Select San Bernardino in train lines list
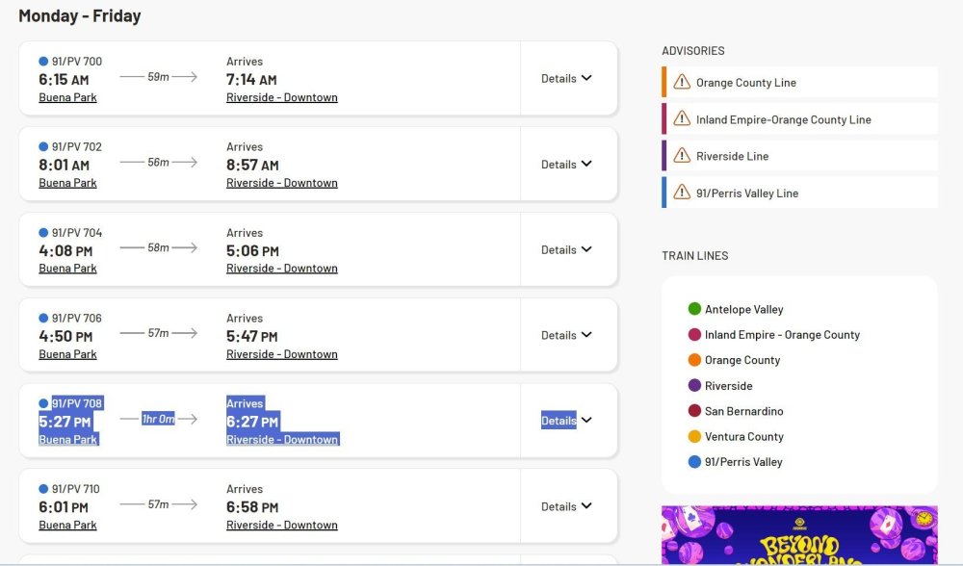Viewport: 963px width, 566px height. (743, 411)
